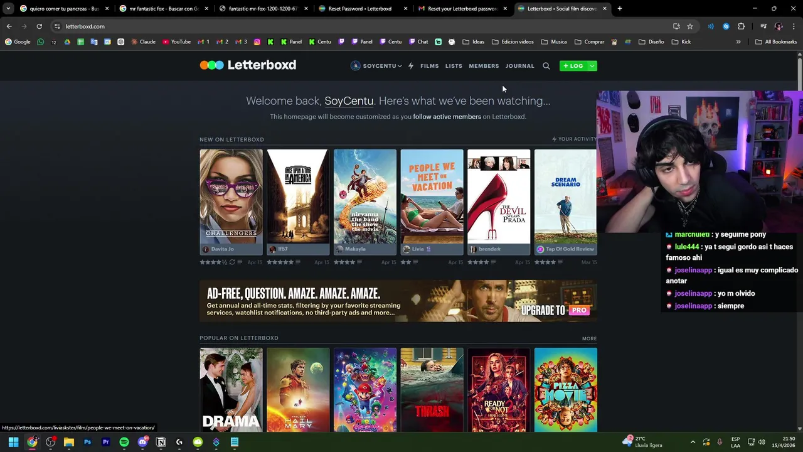Open the Edicion videos bookmarks folder

513,42
